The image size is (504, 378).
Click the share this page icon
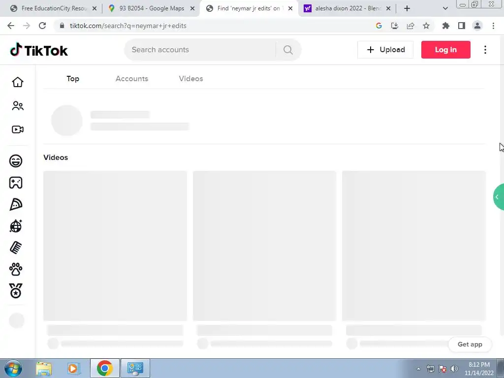click(x=410, y=26)
